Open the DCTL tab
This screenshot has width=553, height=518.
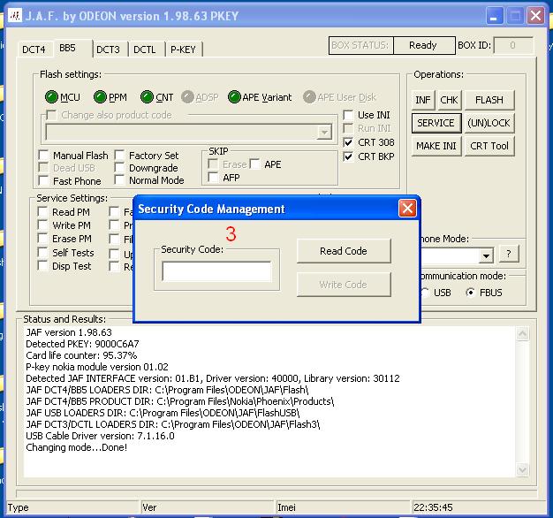145,50
